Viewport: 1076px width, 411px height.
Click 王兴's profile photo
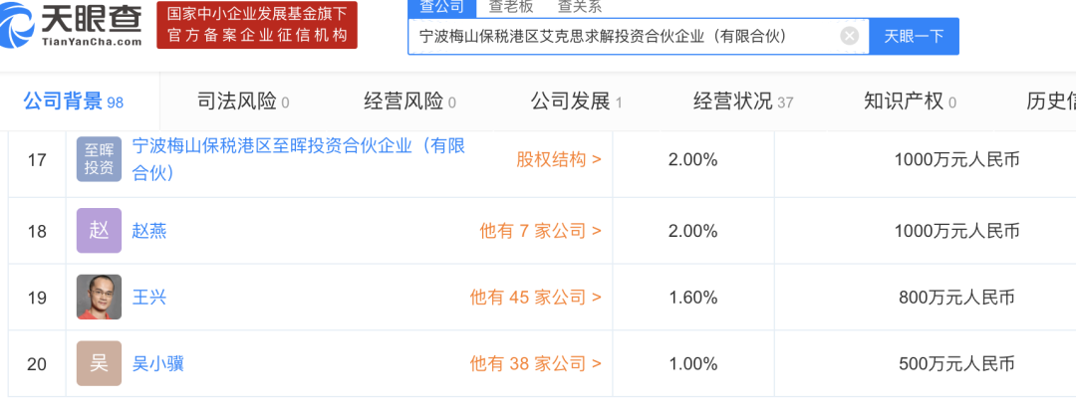pyautogui.click(x=99, y=297)
